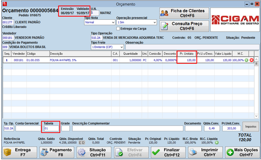Image resolution: width=261 pixels, height=160 pixels.
Task: Enable Entrega via Carga checkbox
Action: click(x=118, y=29)
